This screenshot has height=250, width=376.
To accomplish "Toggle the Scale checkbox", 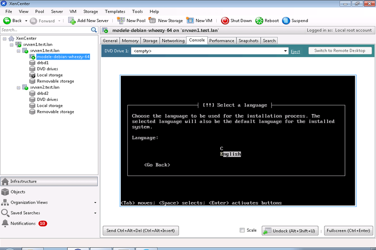I will tap(242, 230).
